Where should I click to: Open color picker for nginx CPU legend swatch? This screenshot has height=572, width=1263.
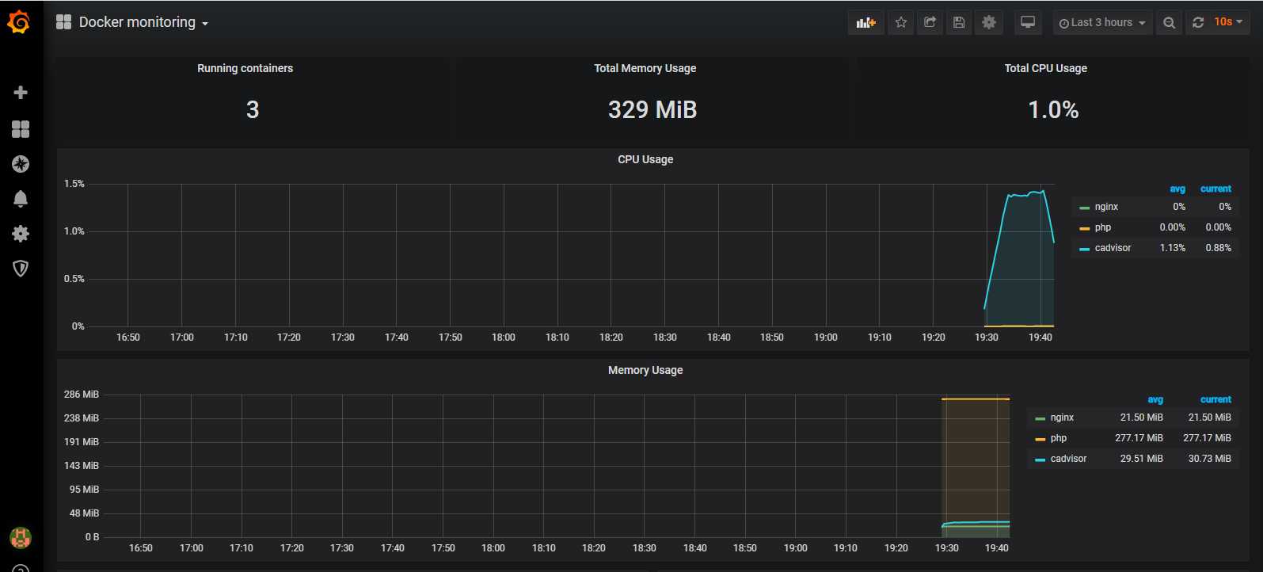(x=1084, y=208)
